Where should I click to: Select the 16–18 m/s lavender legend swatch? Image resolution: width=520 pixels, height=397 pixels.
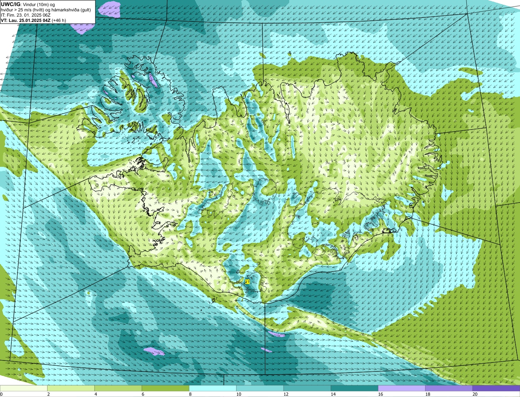point(402,388)
